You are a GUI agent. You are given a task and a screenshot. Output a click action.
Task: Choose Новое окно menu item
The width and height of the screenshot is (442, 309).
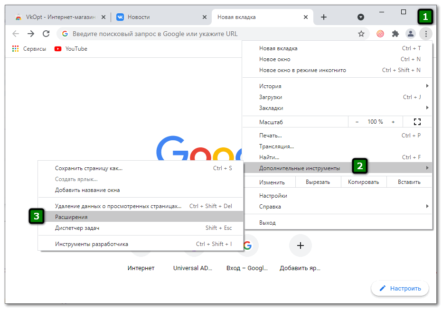[337, 59]
